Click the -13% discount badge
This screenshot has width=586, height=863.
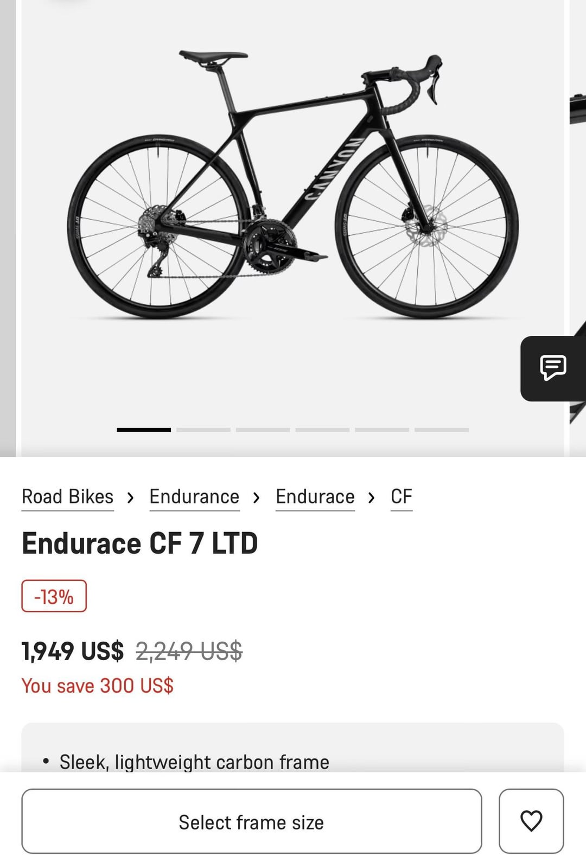[x=54, y=596]
